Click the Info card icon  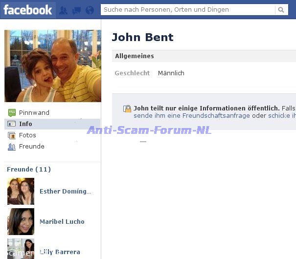12,124
